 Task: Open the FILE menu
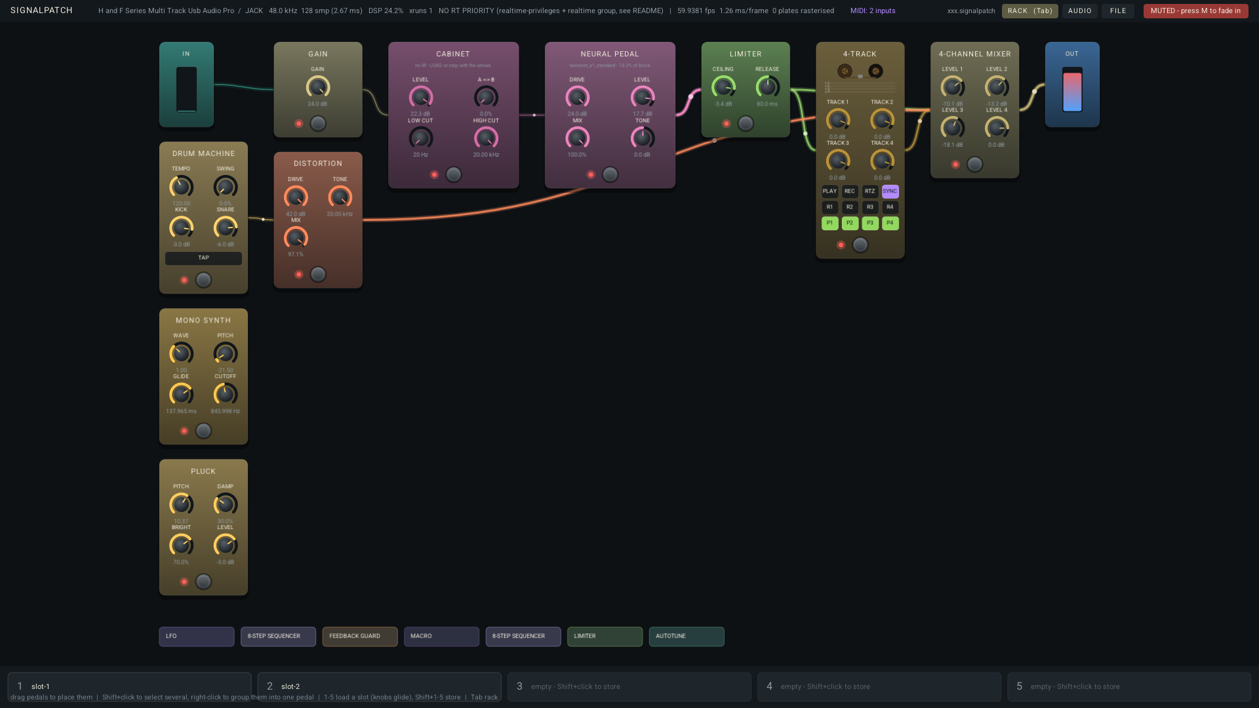pyautogui.click(x=1118, y=11)
